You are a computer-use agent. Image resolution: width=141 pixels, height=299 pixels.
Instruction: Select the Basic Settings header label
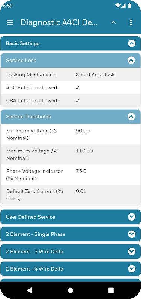click(23, 43)
